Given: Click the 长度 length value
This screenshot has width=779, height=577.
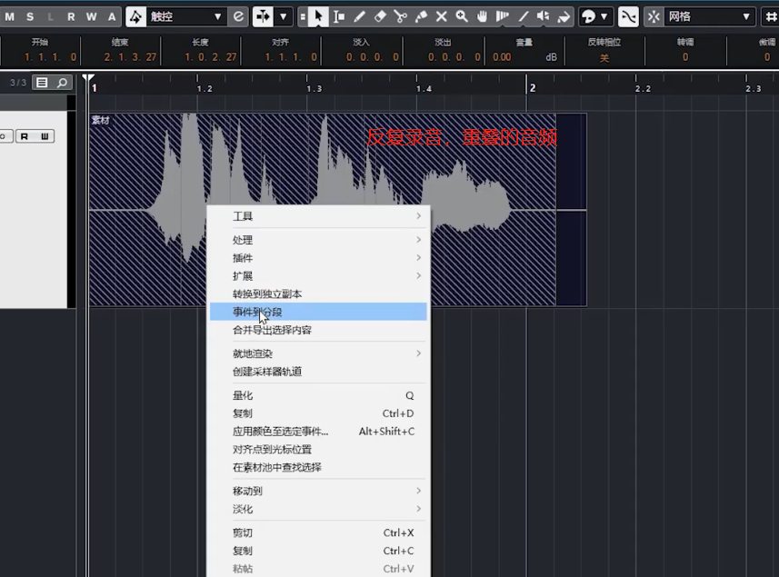Looking at the screenshot, I should pos(211,57).
